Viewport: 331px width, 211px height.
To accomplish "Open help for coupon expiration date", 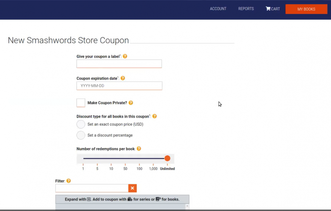I will click(x=123, y=78).
